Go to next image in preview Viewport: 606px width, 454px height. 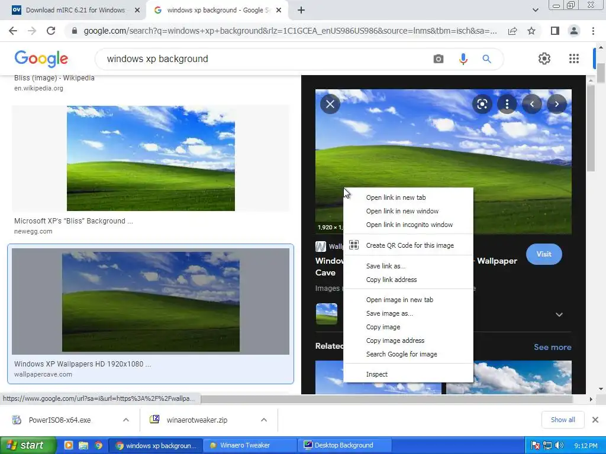tap(556, 104)
